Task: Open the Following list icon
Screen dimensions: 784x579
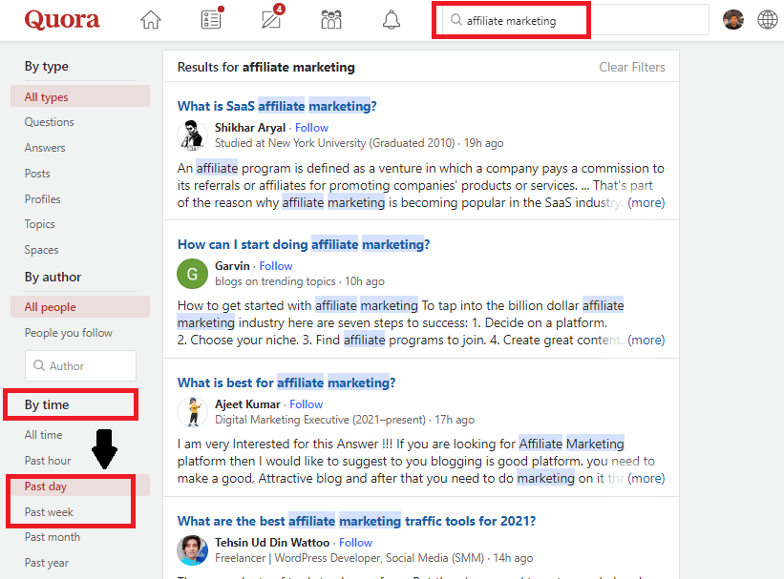Action: (211, 19)
